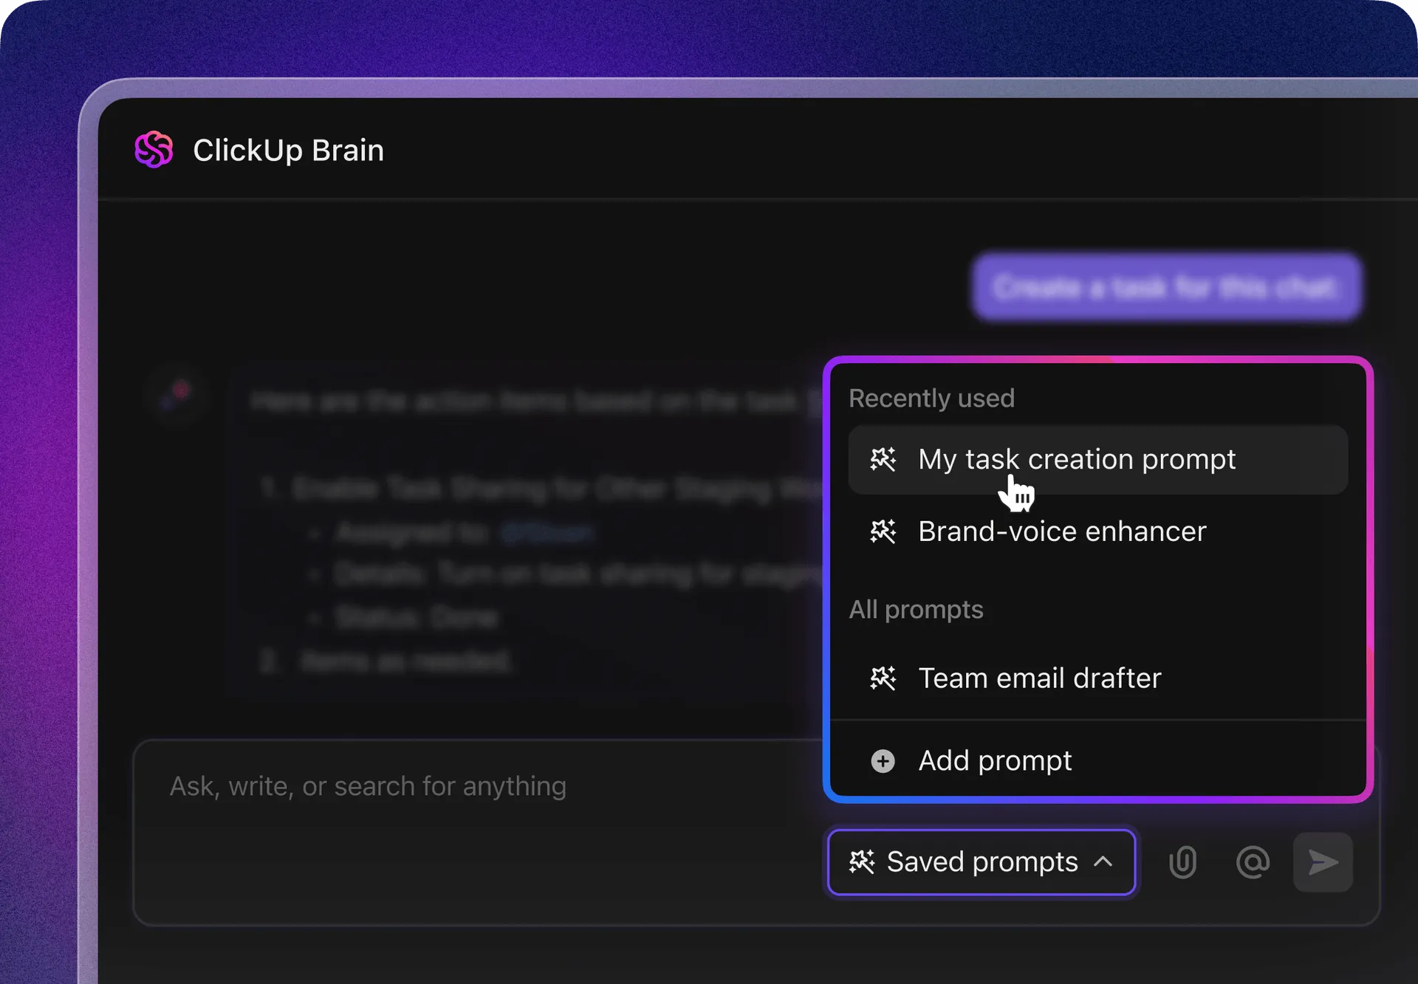Select My task creation prompt
This screenshot has width=1418, height=984.
[x=1098, y=460]
